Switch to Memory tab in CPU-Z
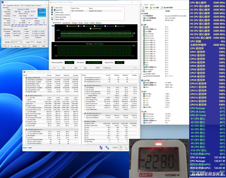226x178 pixels. [17, 6]
